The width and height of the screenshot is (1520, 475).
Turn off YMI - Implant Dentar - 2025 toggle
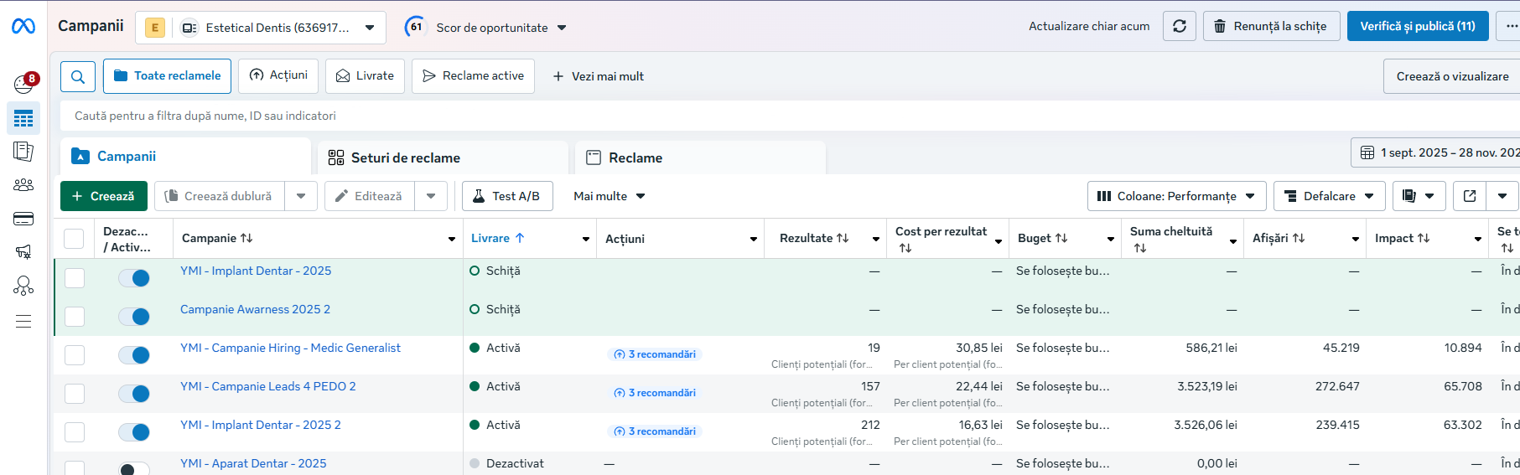(x=134, y=278)
